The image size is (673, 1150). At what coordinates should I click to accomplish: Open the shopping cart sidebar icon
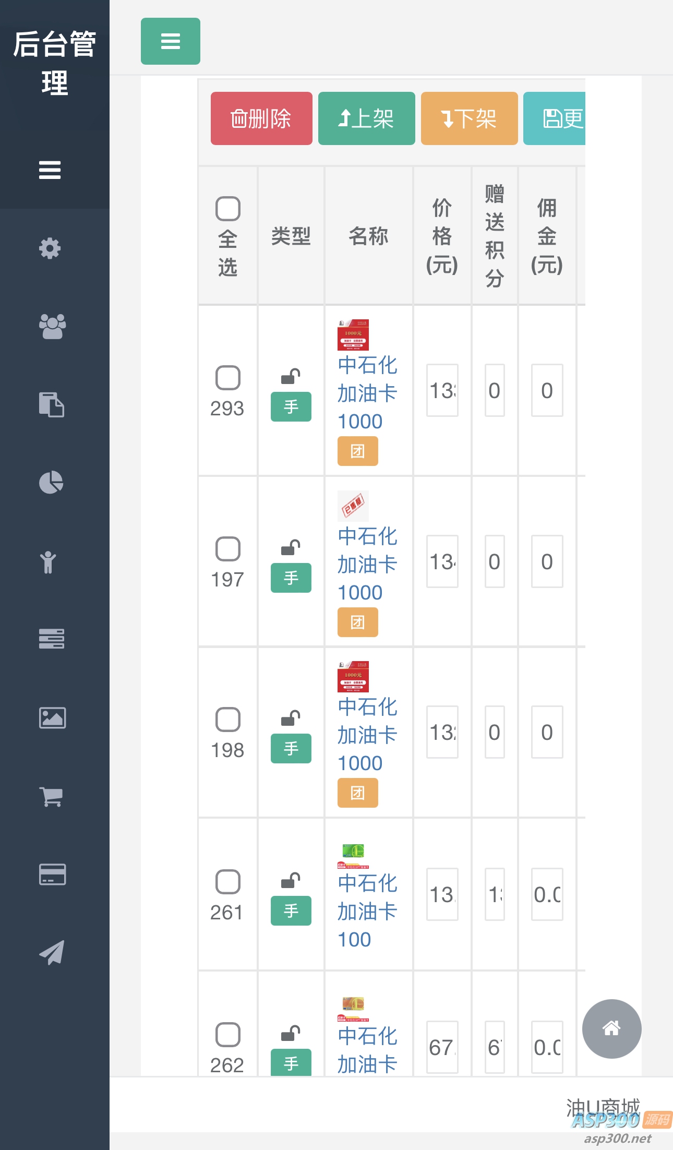51,797
